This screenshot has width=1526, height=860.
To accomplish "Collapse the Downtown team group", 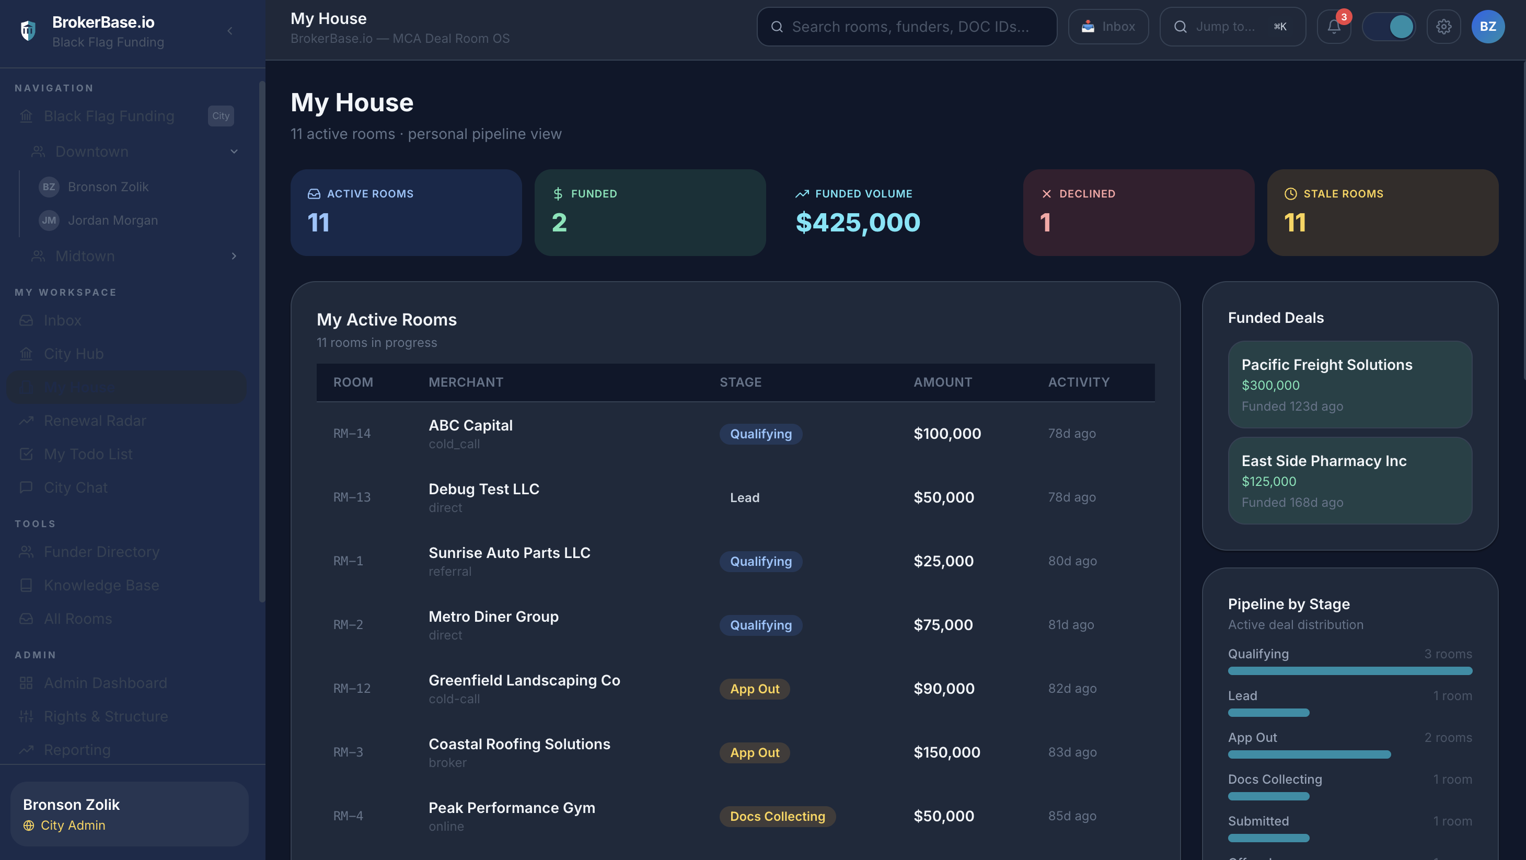I will (x=234, y=152).
